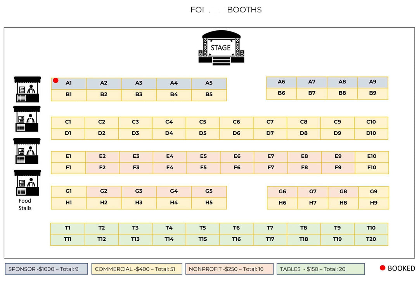Select sponsor booth A8
The height and width of the screenshot is (283, 419).
click(x=342, y=82)
